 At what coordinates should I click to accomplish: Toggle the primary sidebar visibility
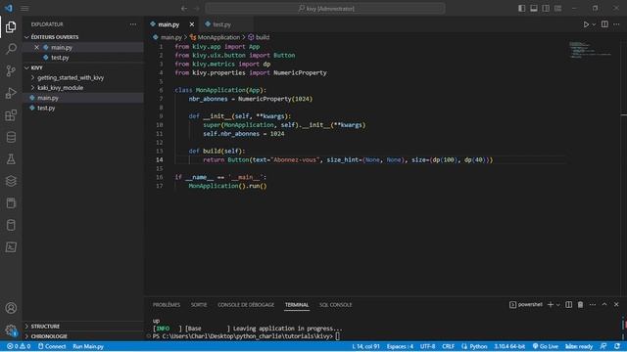[521, 9]
